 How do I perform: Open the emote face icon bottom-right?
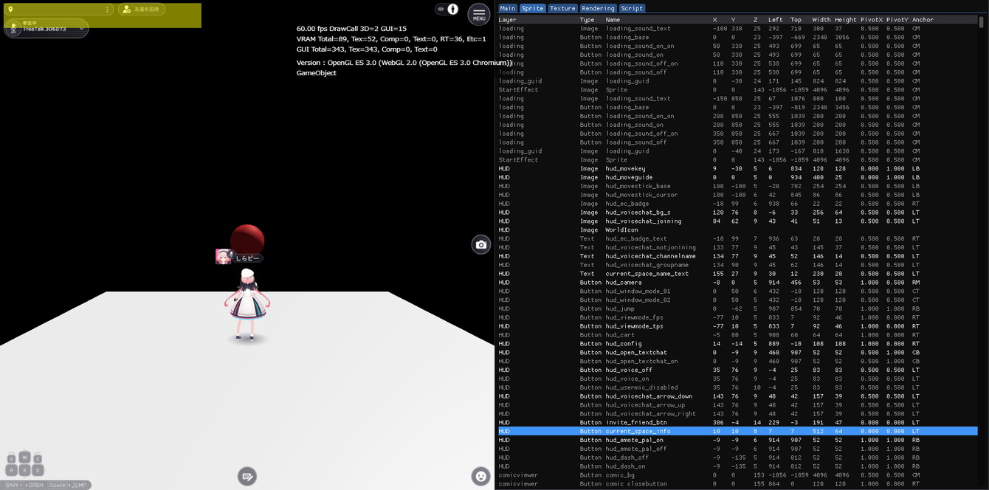[480, 477]
